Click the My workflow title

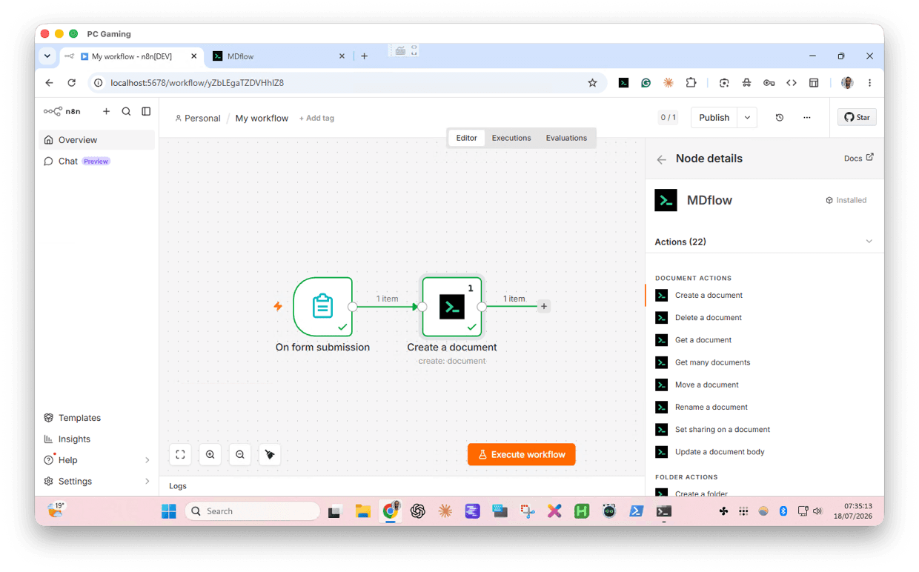pos(262,119)
